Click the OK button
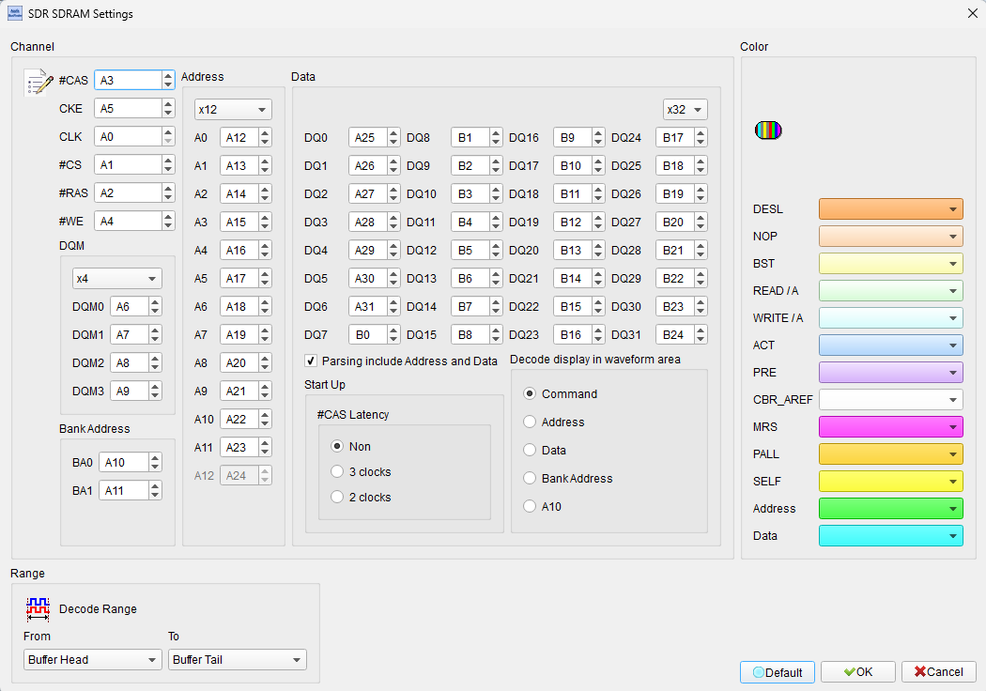 point(857,672)
